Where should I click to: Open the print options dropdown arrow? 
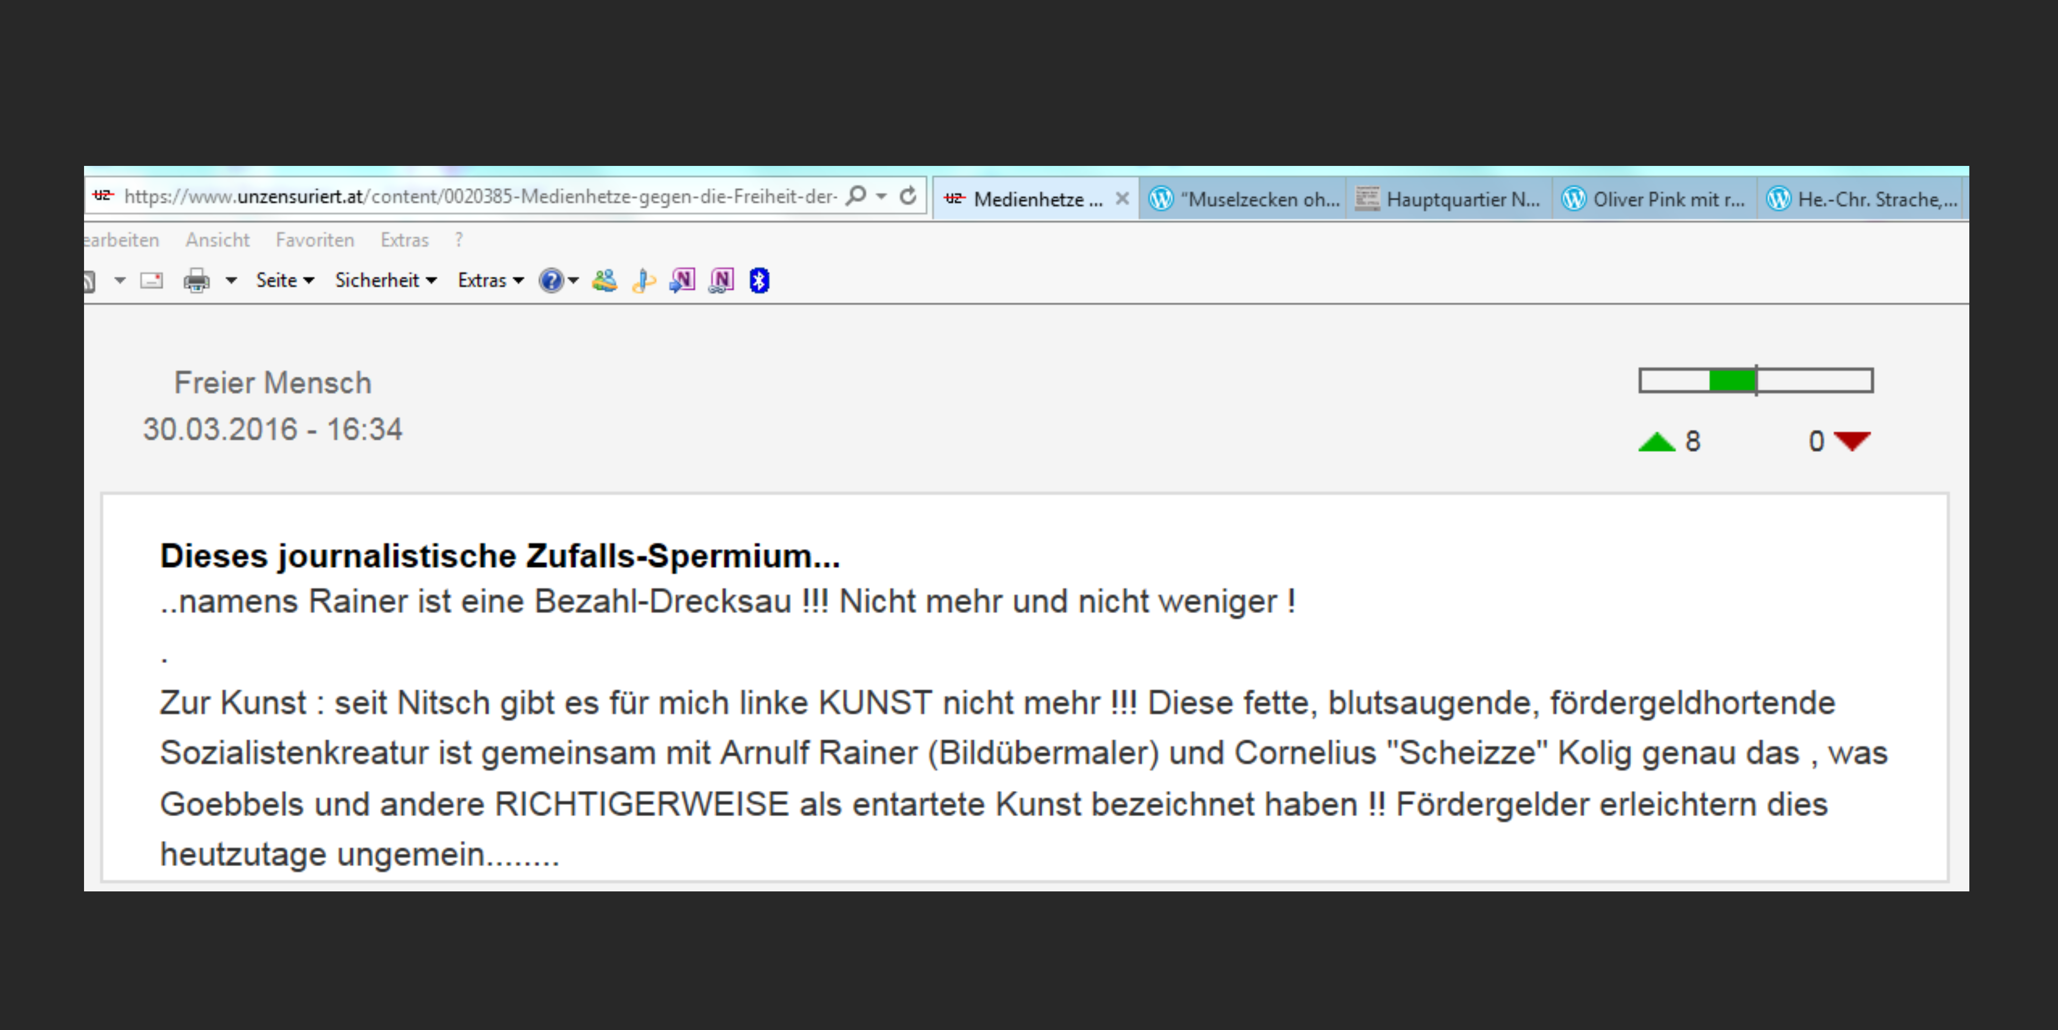point(231,280)
